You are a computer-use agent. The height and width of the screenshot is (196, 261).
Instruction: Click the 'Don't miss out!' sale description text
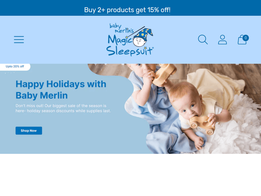[x=63, y=108]
